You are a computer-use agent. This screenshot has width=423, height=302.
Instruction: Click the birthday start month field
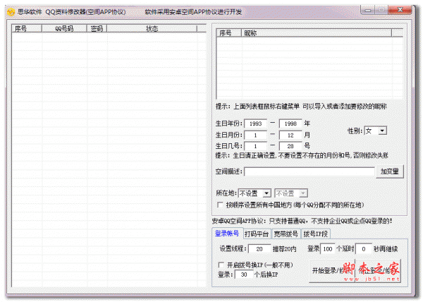[255, 135]
